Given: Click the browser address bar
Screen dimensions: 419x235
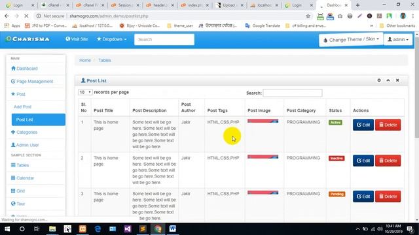Looking at the screenshot, I should [x=173, y=16].
